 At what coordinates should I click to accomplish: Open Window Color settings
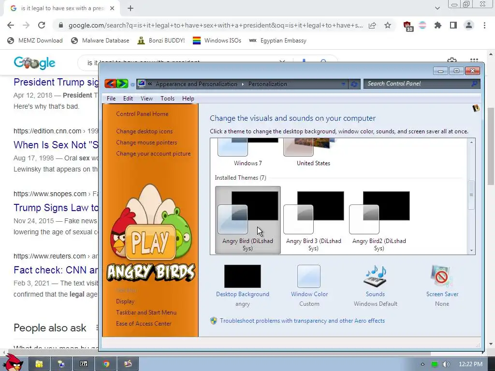pyautogui.click(x=309, y=285)
